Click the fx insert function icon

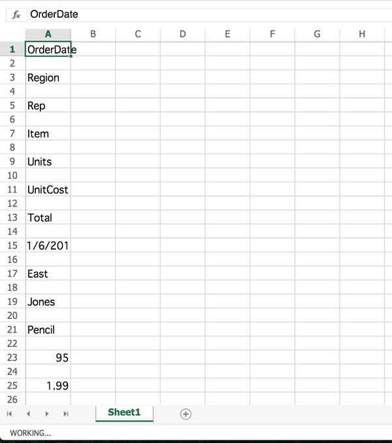tap(16, 14)
